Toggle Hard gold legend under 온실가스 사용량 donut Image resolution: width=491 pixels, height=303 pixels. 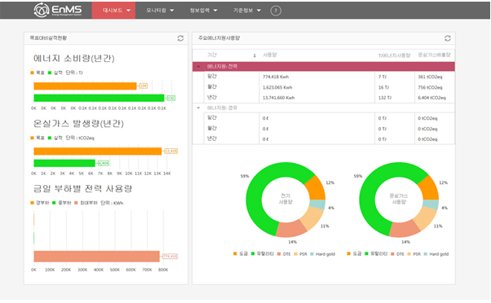click(436, 254)
